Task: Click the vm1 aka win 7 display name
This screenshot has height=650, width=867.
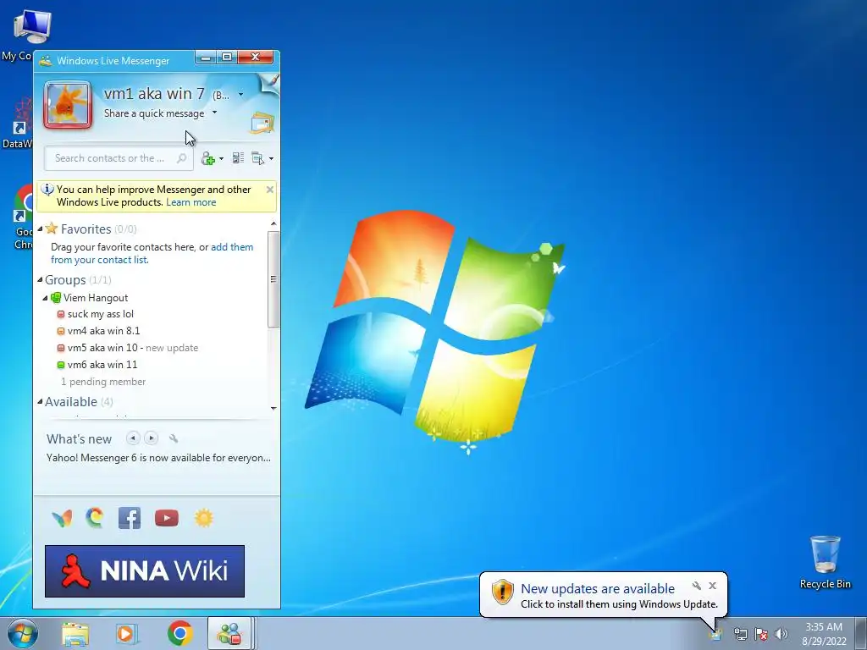Action: tap(154, 94)
